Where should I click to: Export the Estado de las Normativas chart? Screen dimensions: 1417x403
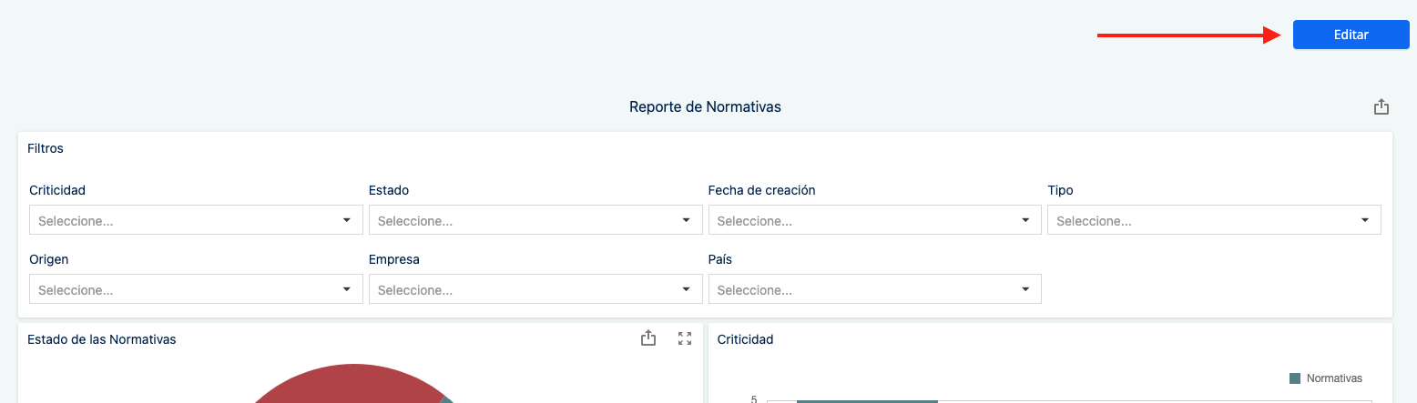click(x=648, y=338)
